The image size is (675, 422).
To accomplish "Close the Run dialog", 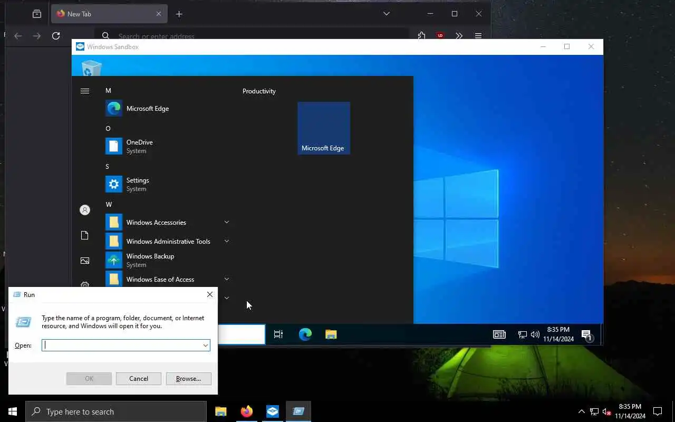I will [210, 294].
